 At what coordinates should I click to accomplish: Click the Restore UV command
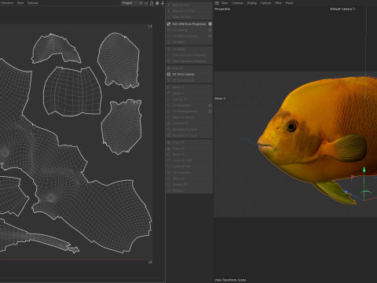pos(189,185)
